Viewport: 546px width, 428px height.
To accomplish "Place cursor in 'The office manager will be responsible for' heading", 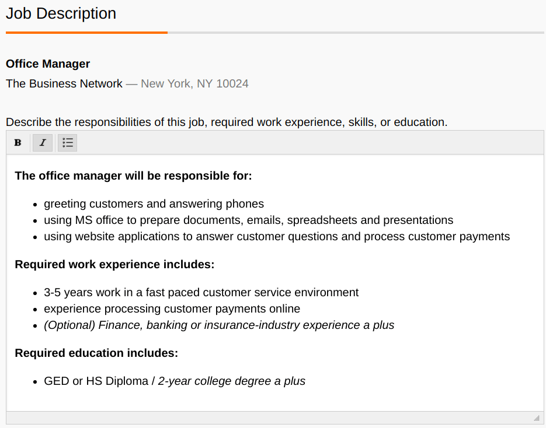I will [x=133, y=176].
